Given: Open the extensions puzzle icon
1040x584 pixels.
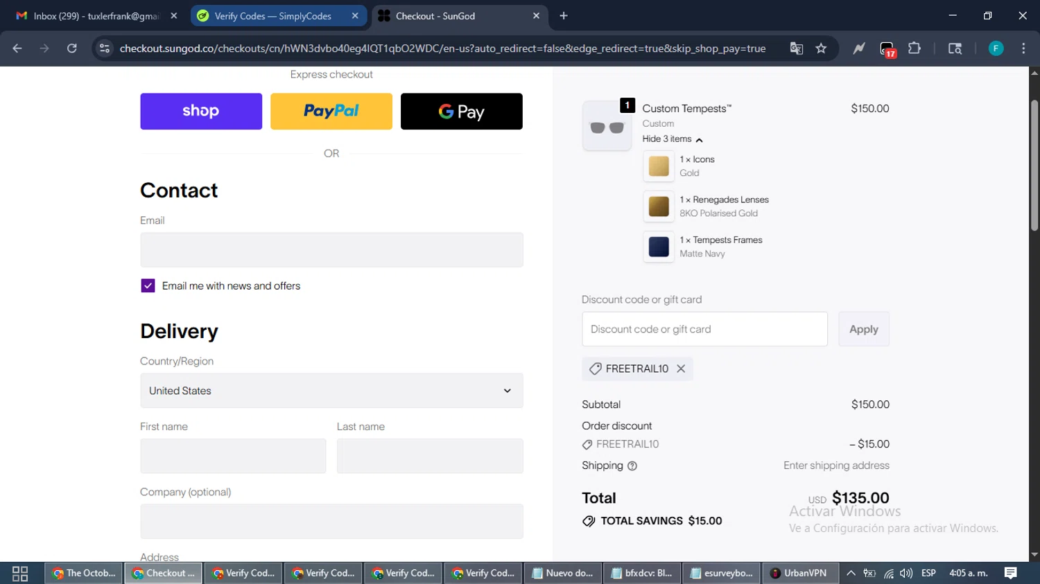Looking at the screenshot, I should [915, 48].
